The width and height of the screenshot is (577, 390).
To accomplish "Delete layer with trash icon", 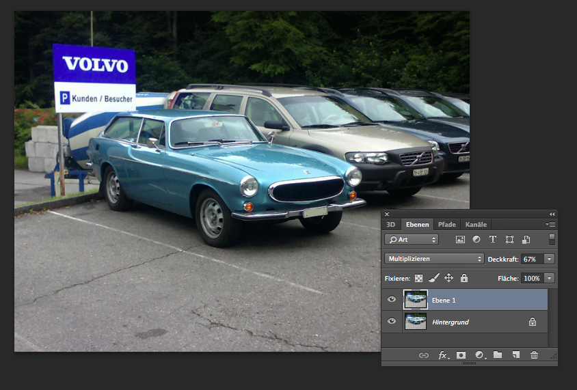I will (534, 355).
